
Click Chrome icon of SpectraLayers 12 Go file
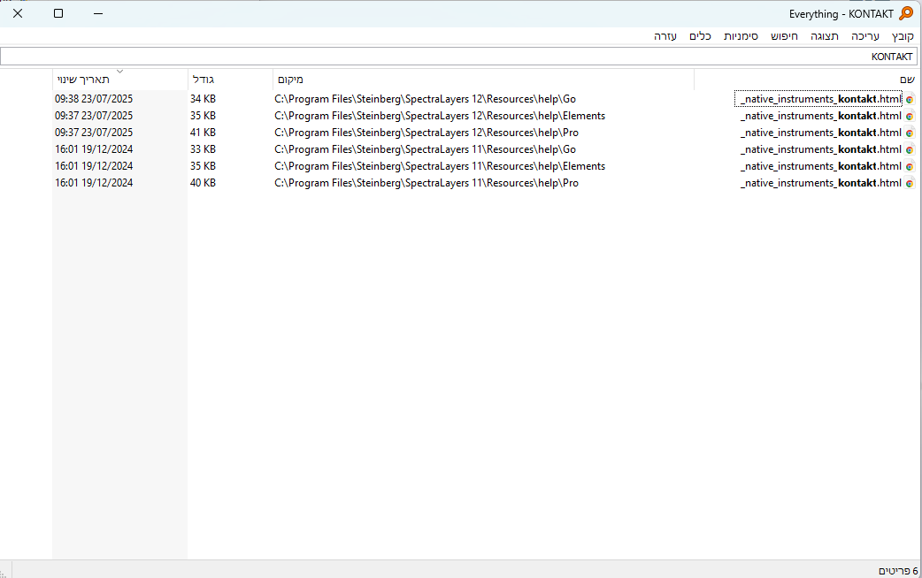910,99
